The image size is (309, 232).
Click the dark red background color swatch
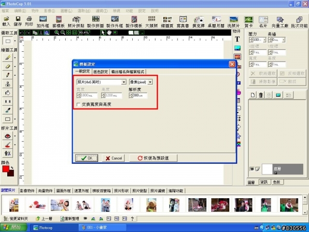coord(12,174)
